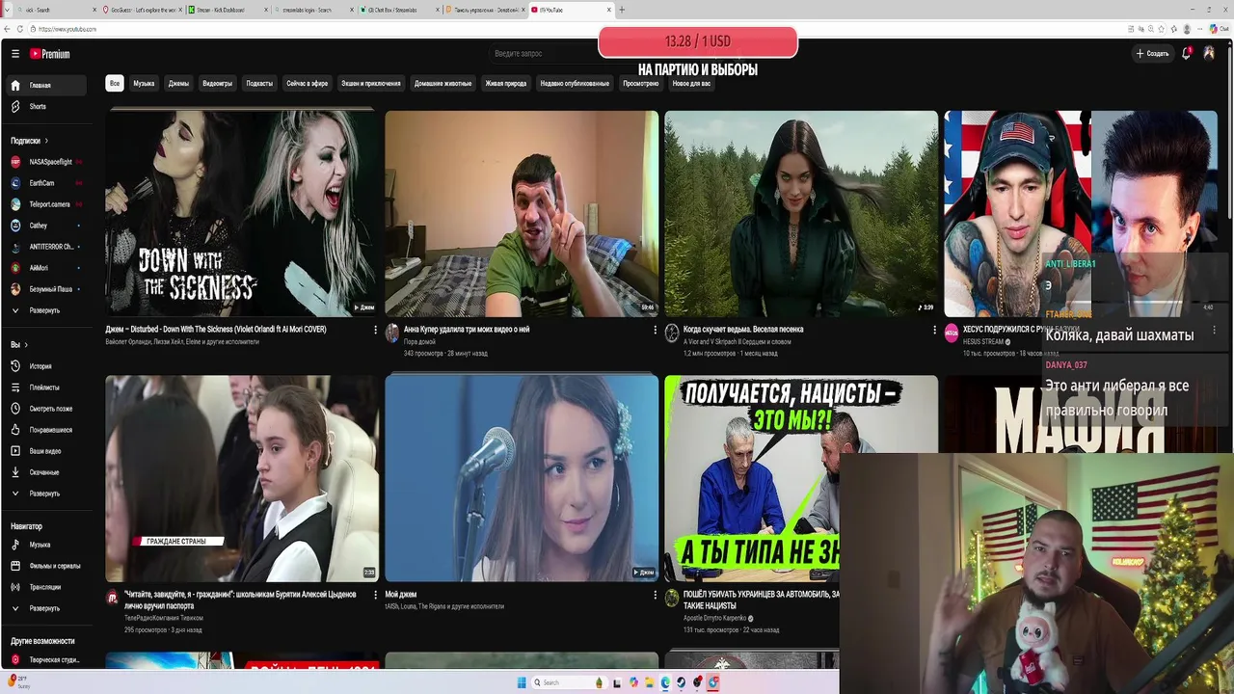Switch to the GeoGuessr browser tab
This screenshot has width=1234, height=694.
coord(142,10)
